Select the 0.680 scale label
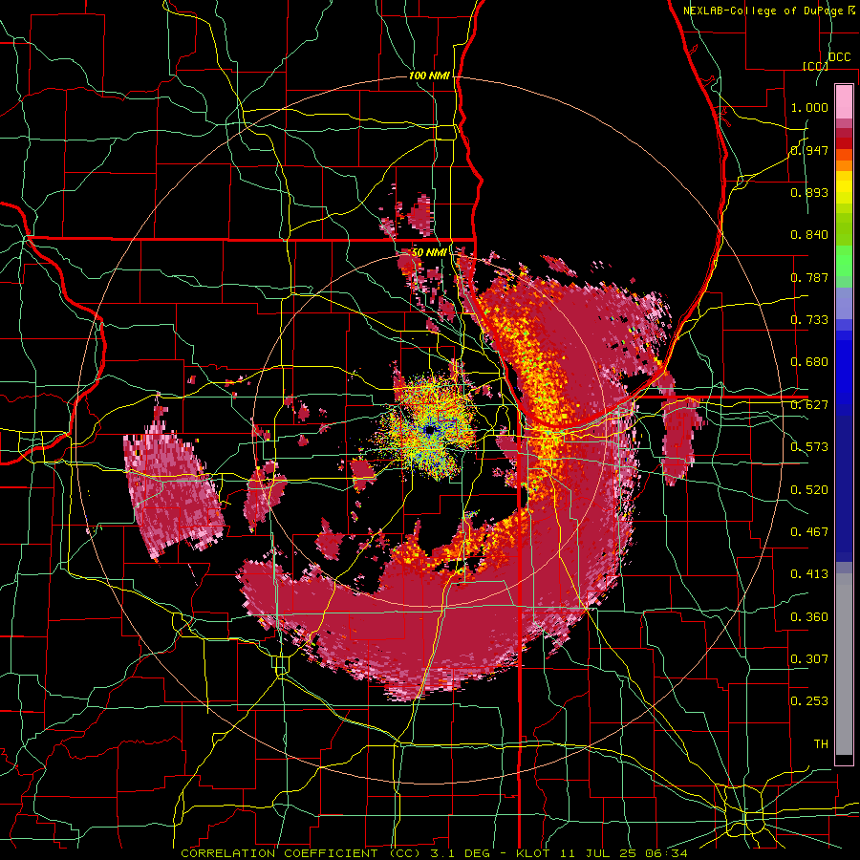 click(x=809, y=362)
